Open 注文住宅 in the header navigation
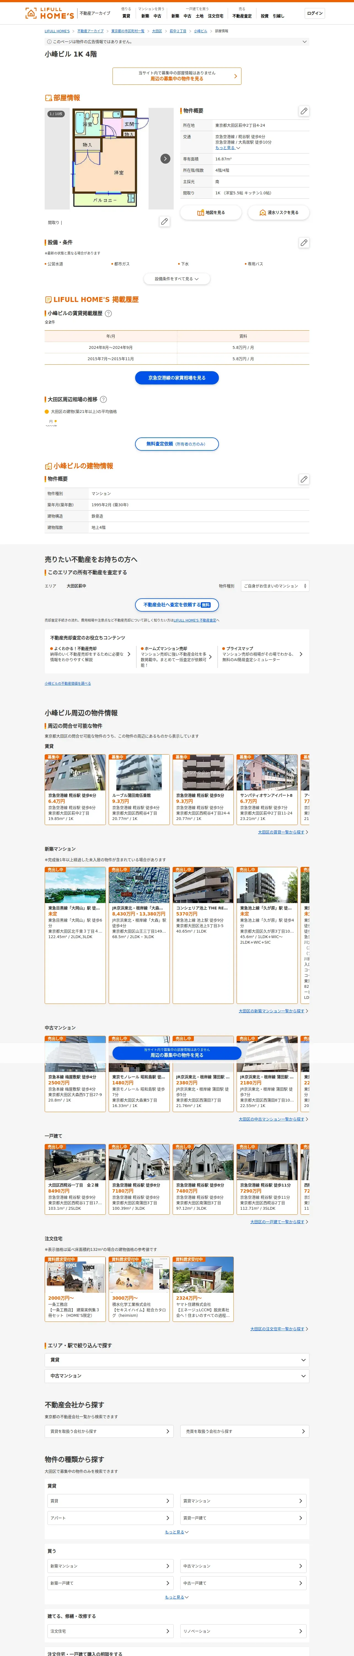Viewport: 354px width, 1656px height. point(215,16)
